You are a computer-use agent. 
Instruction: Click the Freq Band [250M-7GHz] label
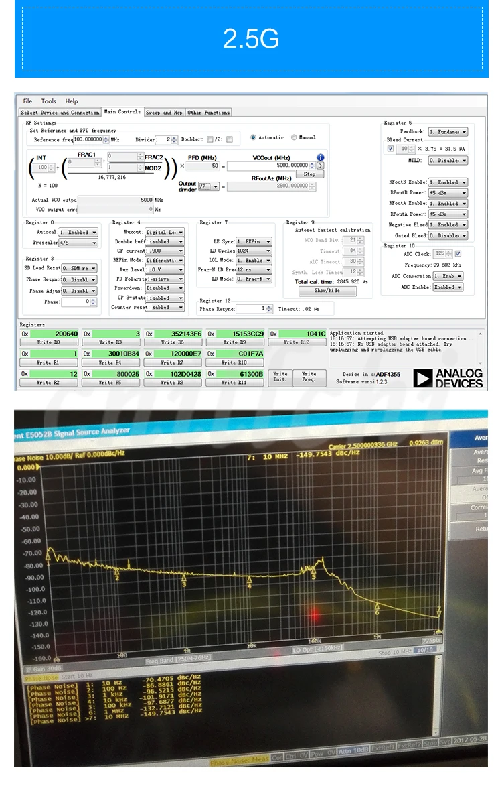tap(179, 659)
